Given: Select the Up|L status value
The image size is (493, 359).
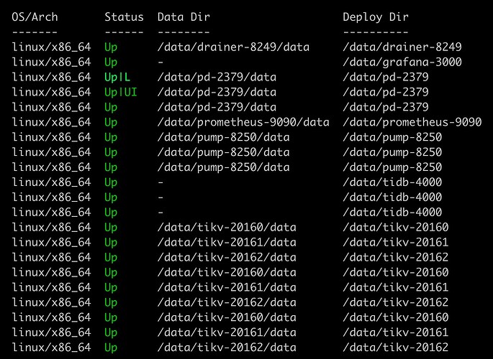Looking at the screenshot, I should [117, 77].
